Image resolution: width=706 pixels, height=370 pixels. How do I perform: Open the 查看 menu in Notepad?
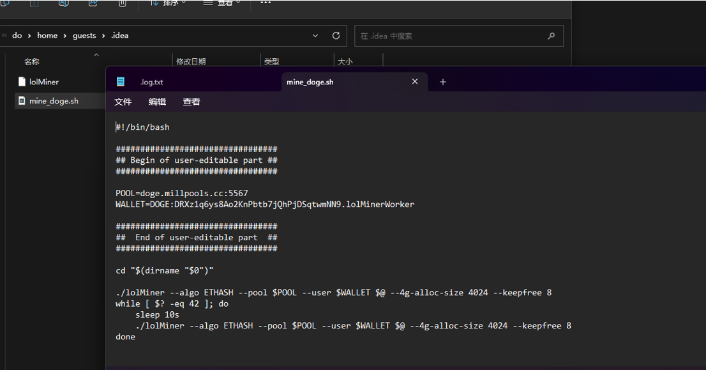192,102
